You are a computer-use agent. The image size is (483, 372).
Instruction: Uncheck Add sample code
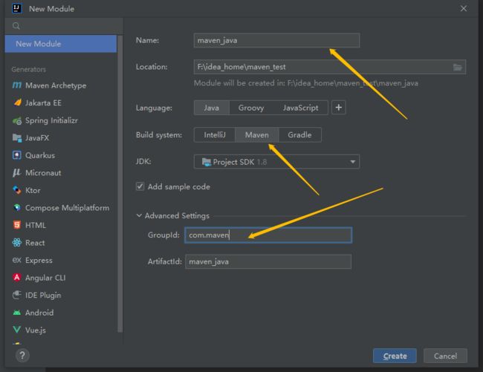point(140,186)
